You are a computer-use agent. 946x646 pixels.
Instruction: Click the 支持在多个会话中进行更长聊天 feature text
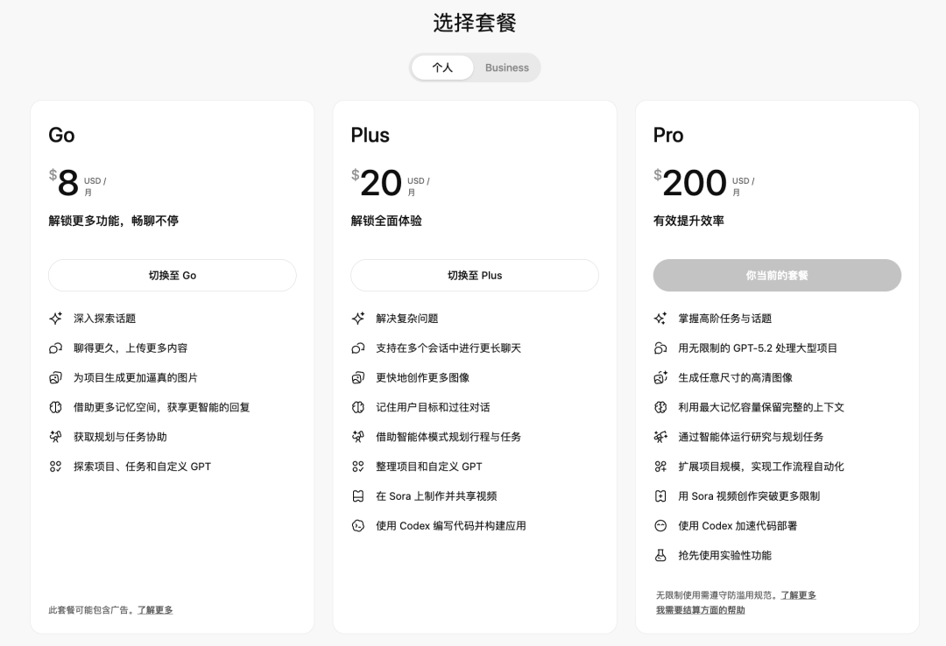coord(448,348)
